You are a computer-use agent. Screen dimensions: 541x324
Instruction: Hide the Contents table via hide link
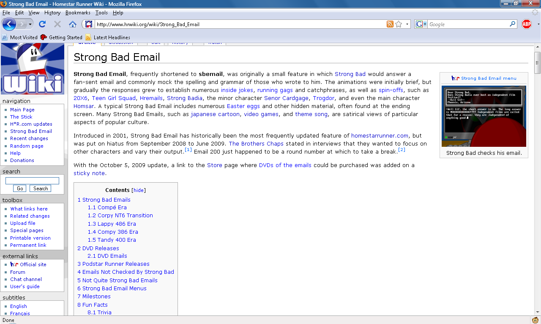pyautogui.click(x=139, y=190)
